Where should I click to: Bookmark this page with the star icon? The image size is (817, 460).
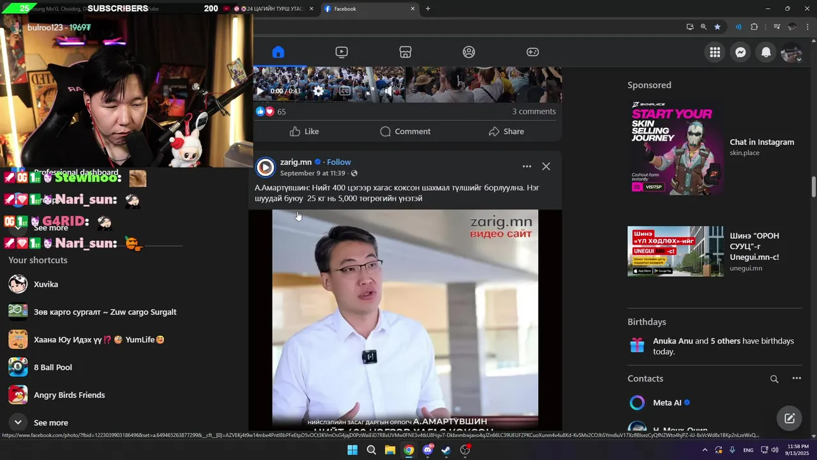tap(717, 27)
